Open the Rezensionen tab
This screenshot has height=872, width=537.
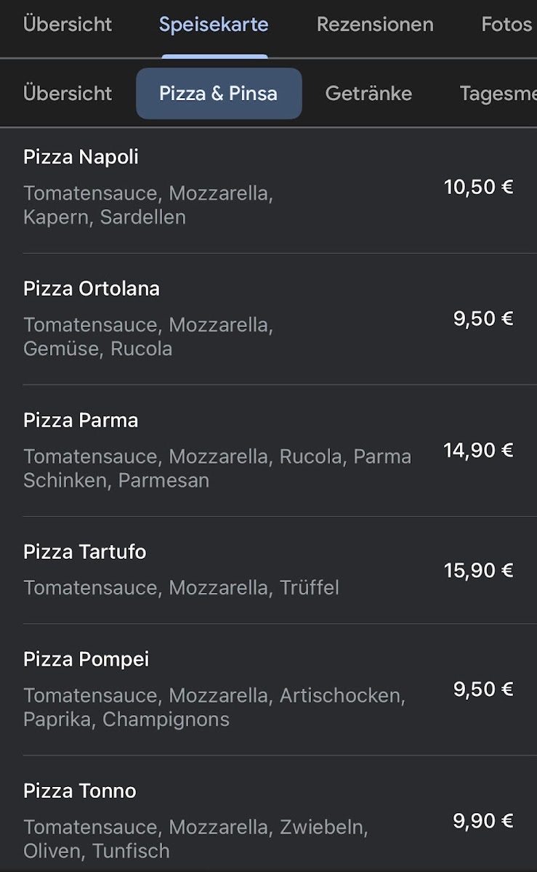pyautogui.click(x=375, y=24)
